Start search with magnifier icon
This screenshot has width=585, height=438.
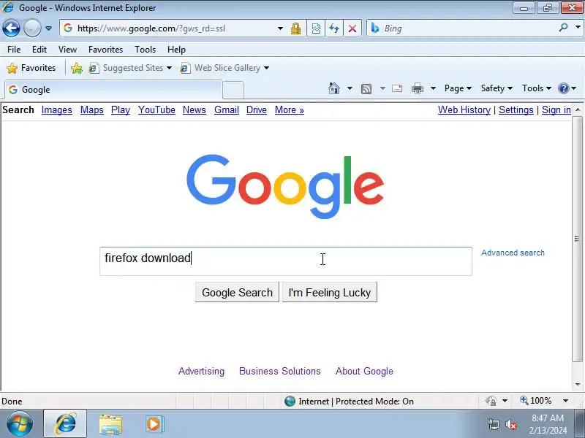tap(563, 28)
